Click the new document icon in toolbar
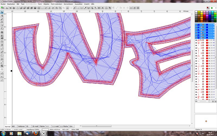 click(18, 8)
